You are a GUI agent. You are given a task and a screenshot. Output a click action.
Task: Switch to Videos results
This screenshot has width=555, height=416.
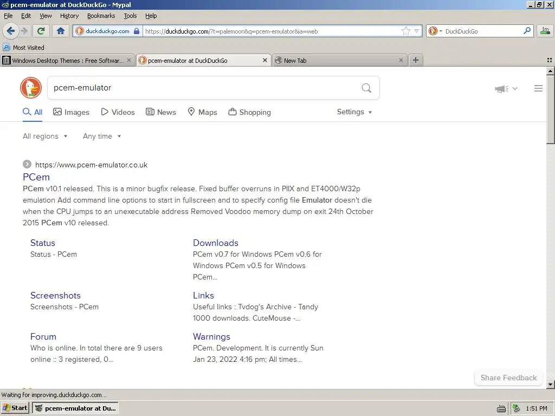118,112
